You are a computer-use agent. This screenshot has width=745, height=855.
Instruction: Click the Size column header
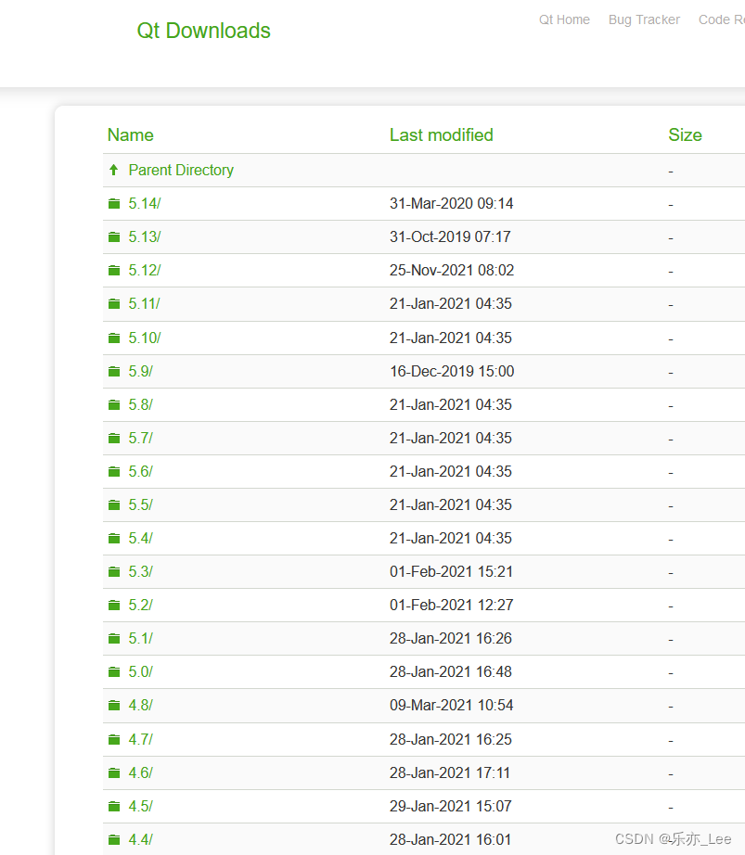(685, 134)
